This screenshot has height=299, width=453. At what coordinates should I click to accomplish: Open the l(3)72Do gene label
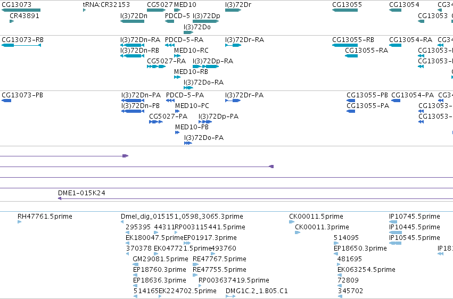coord(197,27)
